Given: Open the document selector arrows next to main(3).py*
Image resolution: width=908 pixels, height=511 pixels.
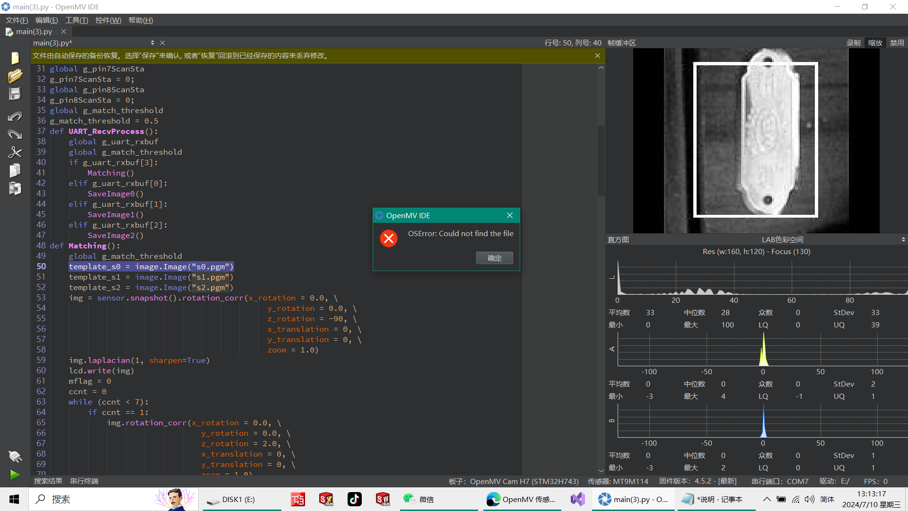Looking at the screenshot, I should 152,43.
